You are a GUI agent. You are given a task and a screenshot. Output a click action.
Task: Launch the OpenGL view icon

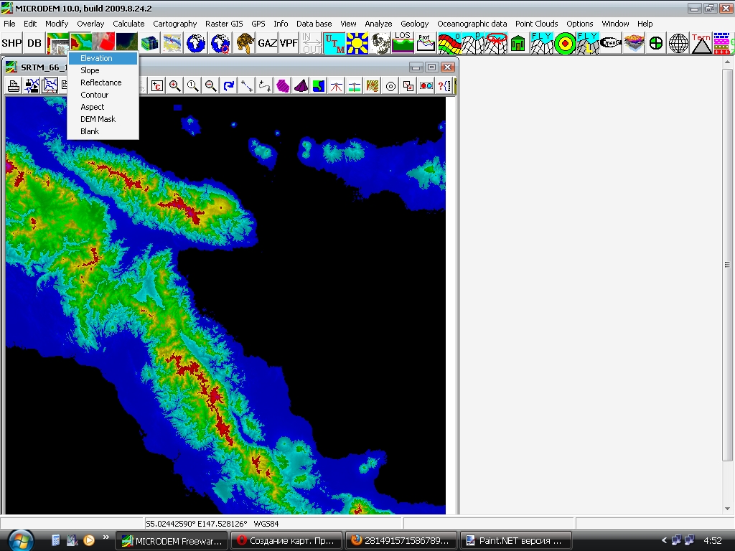611,43
